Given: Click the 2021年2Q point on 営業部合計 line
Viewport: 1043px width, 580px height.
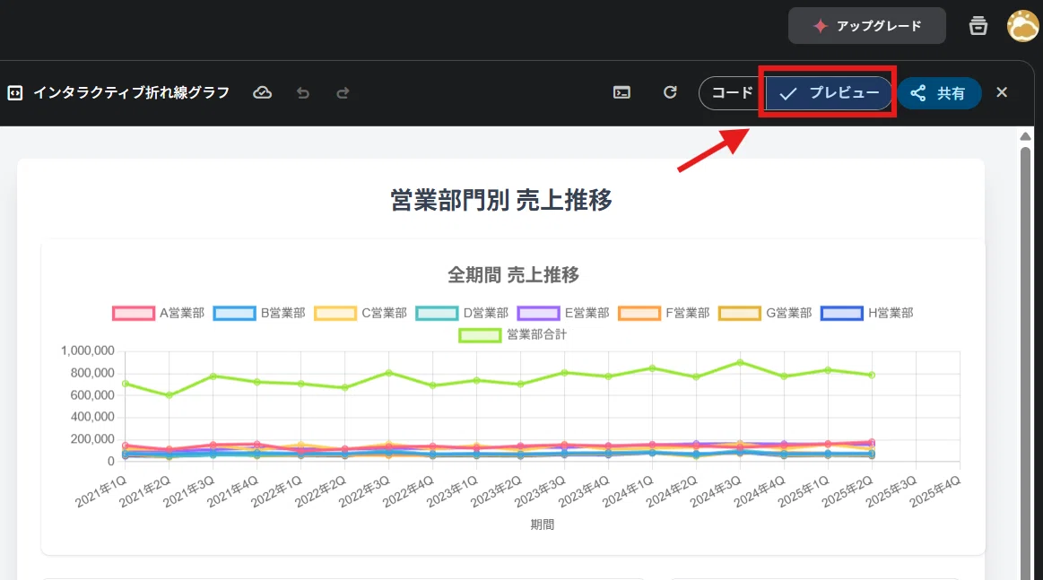Looking at the screenshot, I should tap(169, 395).
